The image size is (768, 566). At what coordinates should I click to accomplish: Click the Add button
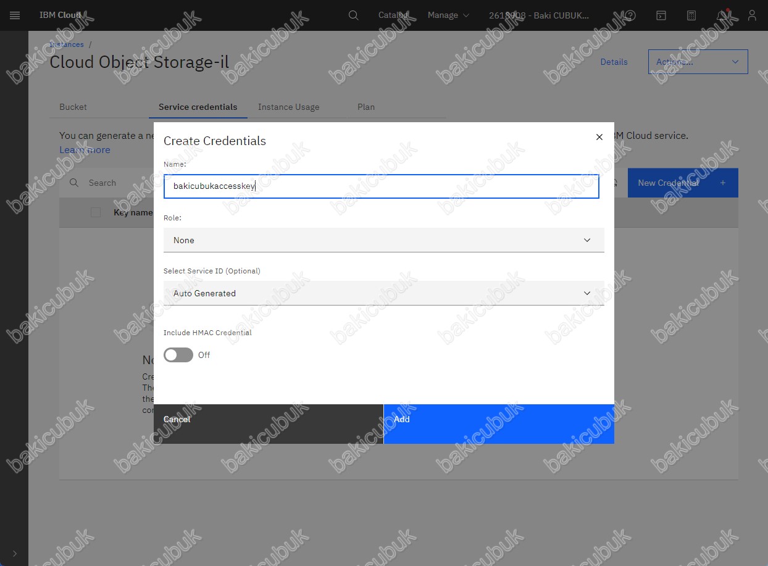(x=499, y=424)
